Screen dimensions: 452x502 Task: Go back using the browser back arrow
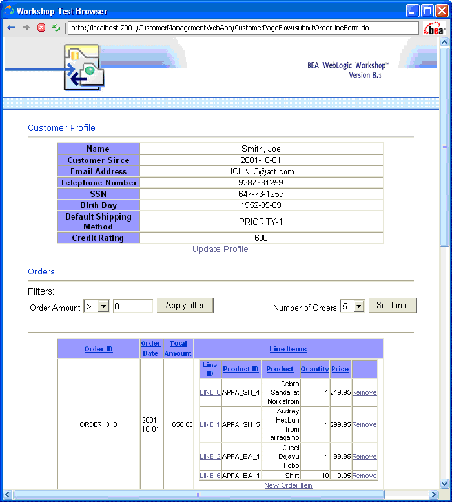[x=11, y=28]
